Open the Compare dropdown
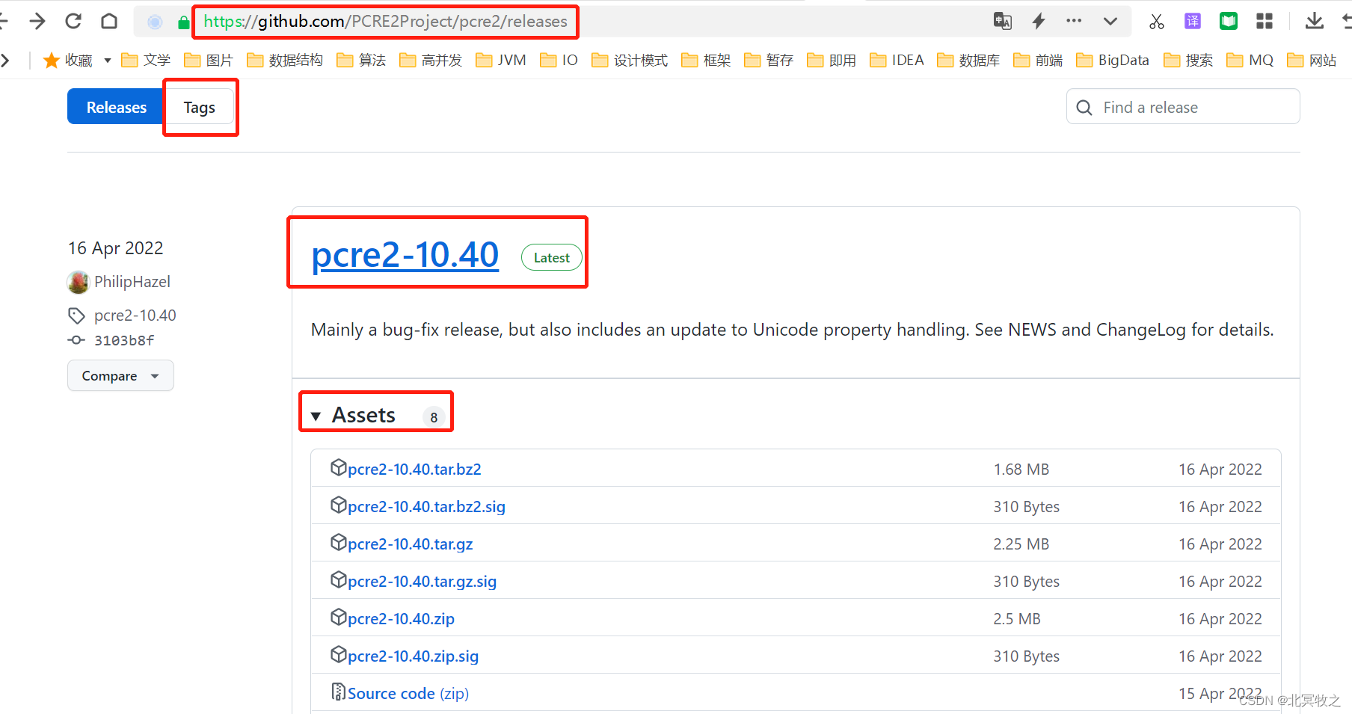 pyautogui.click(x=120, y=375)
